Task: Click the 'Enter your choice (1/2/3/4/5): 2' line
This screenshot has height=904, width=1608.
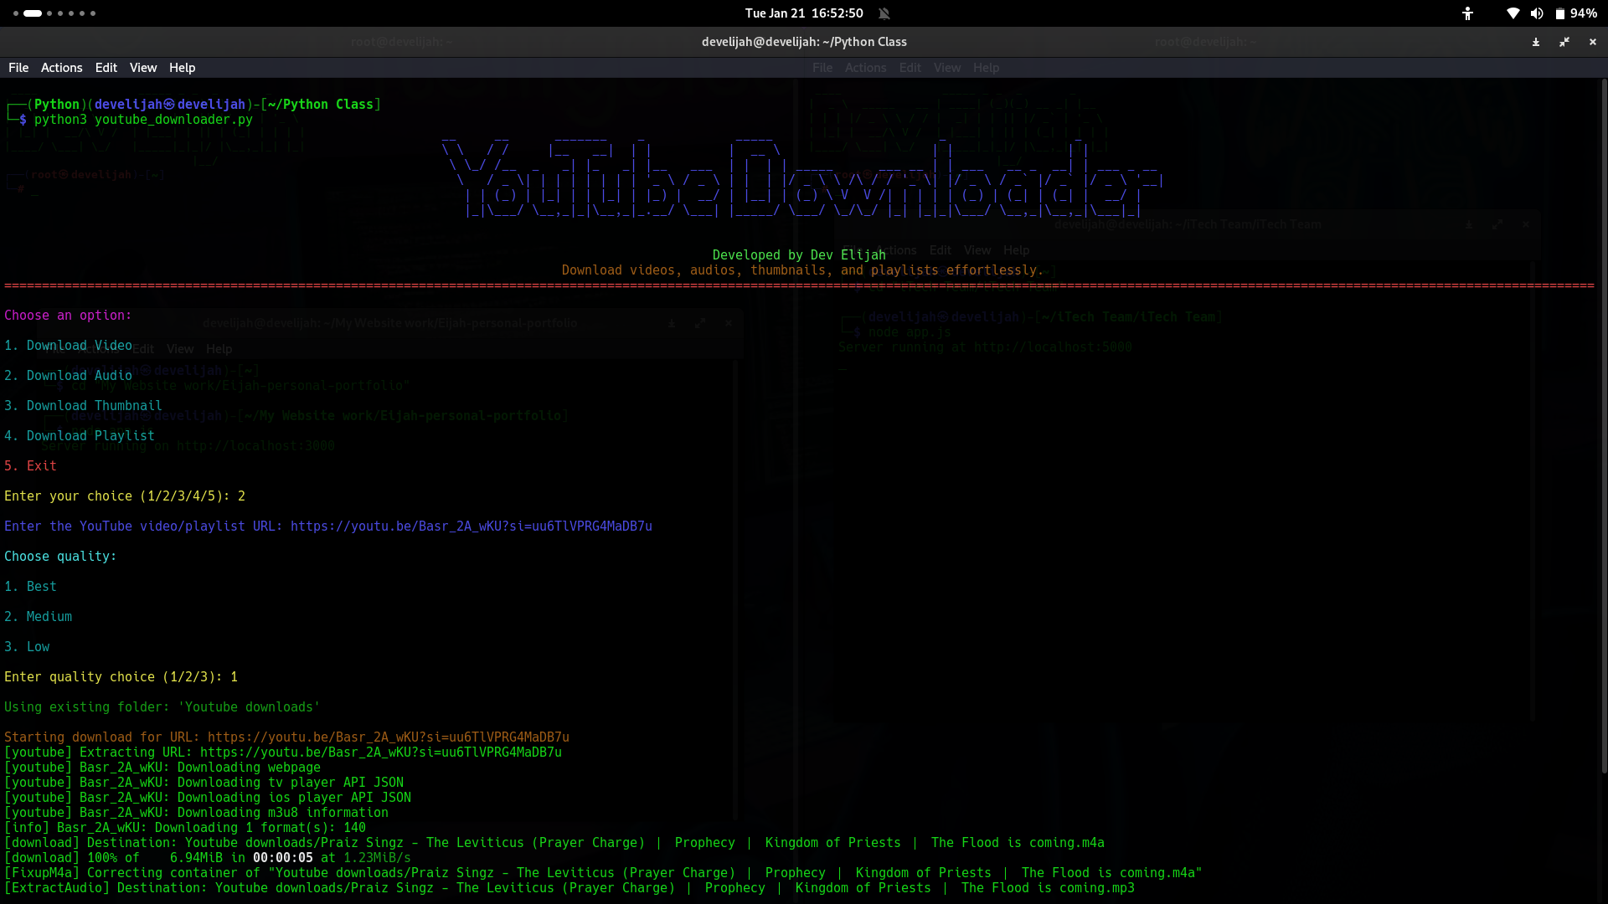Action: tap(125, 496)
